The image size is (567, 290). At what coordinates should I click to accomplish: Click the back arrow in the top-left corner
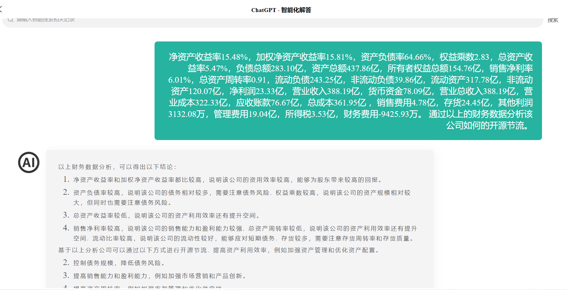[1, 9]
